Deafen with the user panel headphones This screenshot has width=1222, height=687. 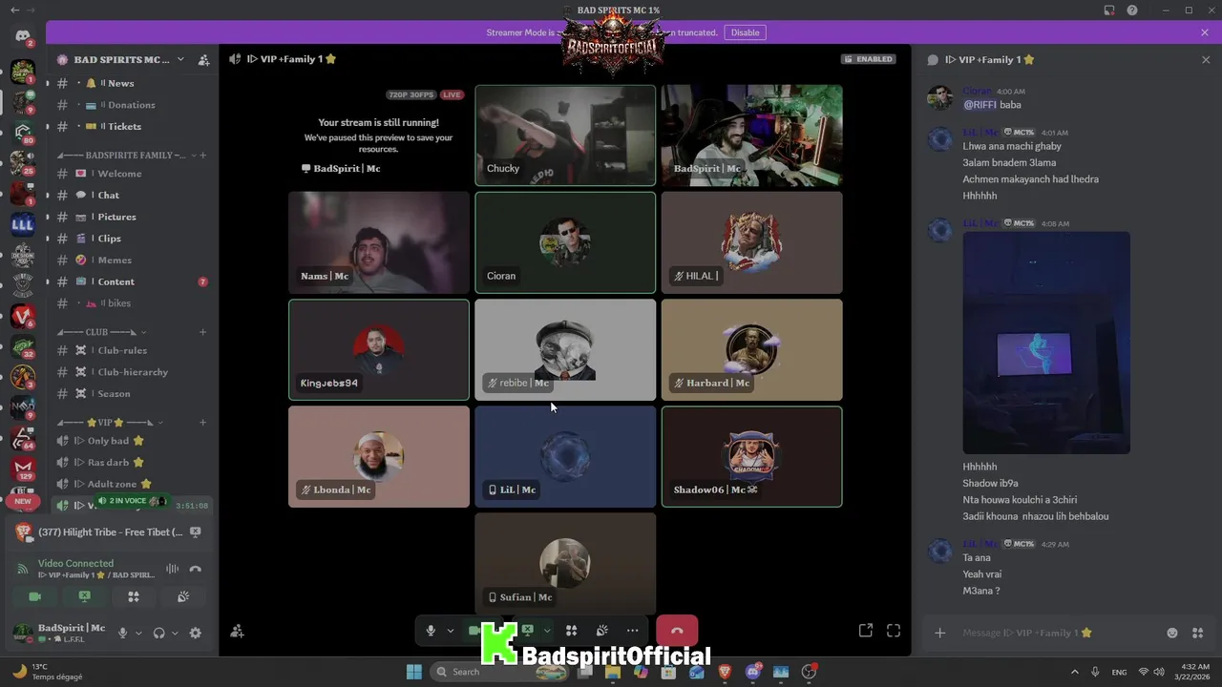pyautogui.click(x=158, y=633)
